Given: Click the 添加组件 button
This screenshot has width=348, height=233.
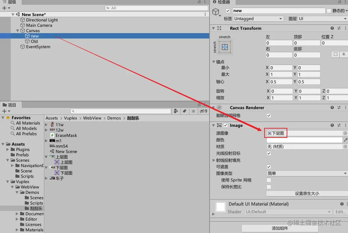Looking at the screenshot, I should [x=280, y=228].
